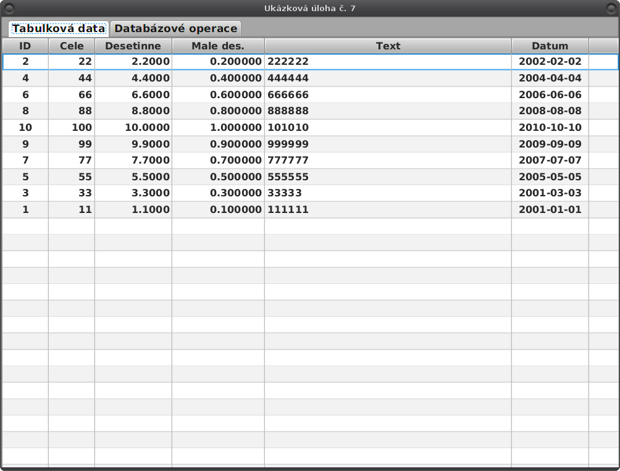
Task: Open the Databázové operace tab
Action: (x=175, y=28)
